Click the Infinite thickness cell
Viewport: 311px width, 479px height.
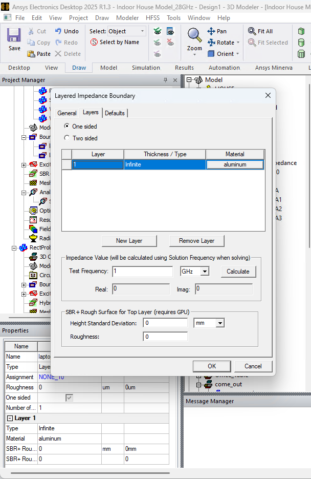click(165, 164)
